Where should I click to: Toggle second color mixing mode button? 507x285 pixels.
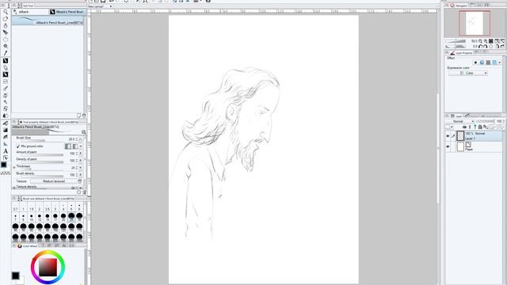tap(75, 146)
